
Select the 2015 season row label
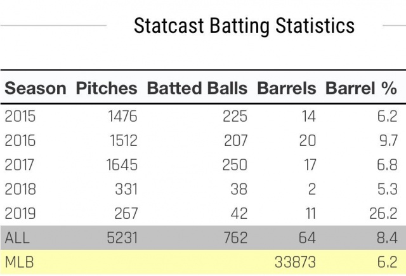(20, 117)
